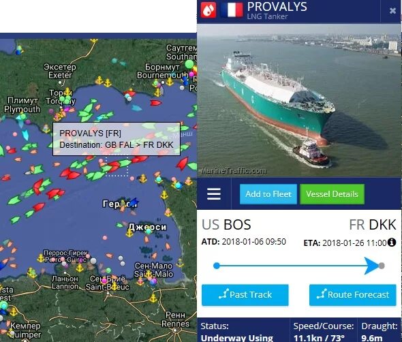Click the PROVALYS destination tooltip on map

click(x=117, y=139)
